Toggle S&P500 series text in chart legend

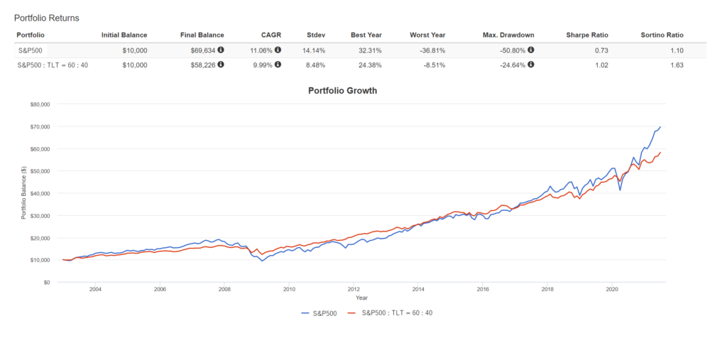tap(326, 312)
